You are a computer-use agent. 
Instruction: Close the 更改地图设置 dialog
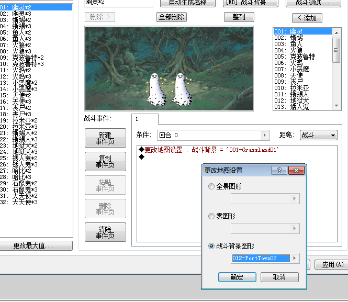click(x=296, y=171)
